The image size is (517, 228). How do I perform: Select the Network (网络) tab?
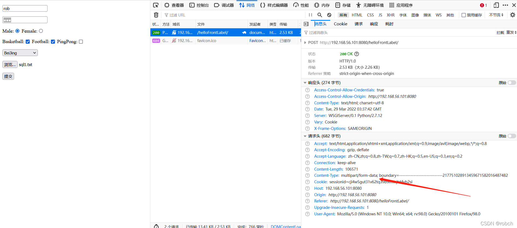tap(247, 5)
